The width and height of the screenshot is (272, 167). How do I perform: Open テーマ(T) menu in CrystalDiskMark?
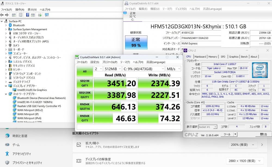coord(125,62)
